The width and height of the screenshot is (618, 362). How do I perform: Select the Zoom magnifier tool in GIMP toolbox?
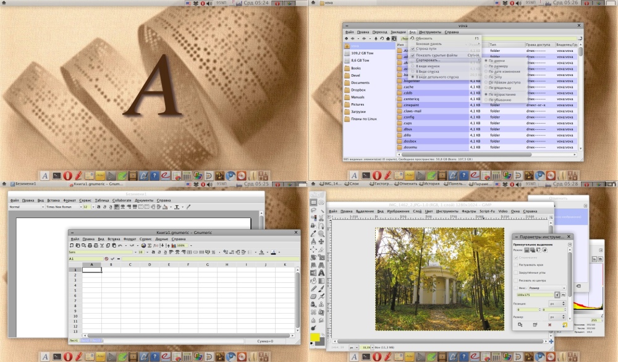[x=321, y=234]
